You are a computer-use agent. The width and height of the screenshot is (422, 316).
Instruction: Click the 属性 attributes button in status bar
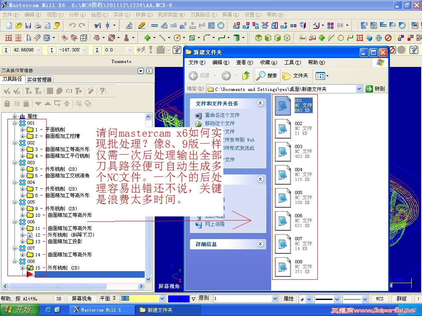[288, 299]
